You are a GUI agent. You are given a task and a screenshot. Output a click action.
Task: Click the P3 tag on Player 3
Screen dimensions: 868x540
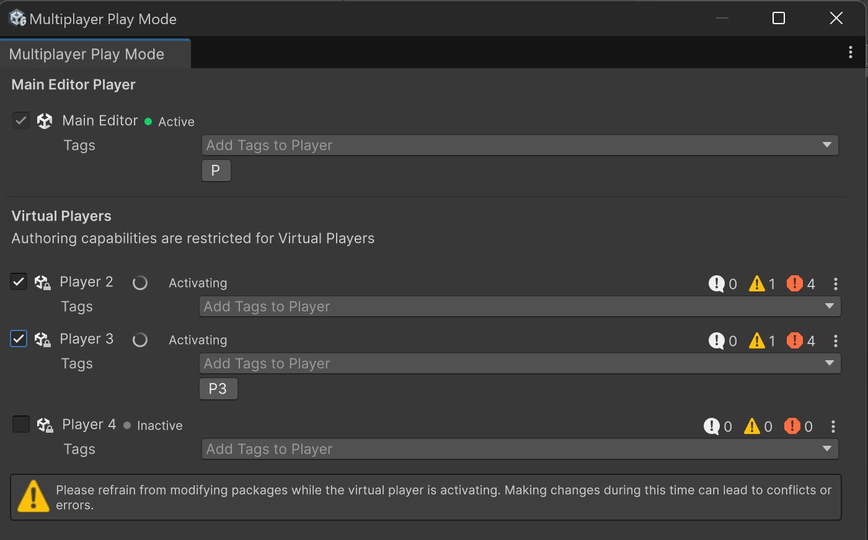(218, 389)
